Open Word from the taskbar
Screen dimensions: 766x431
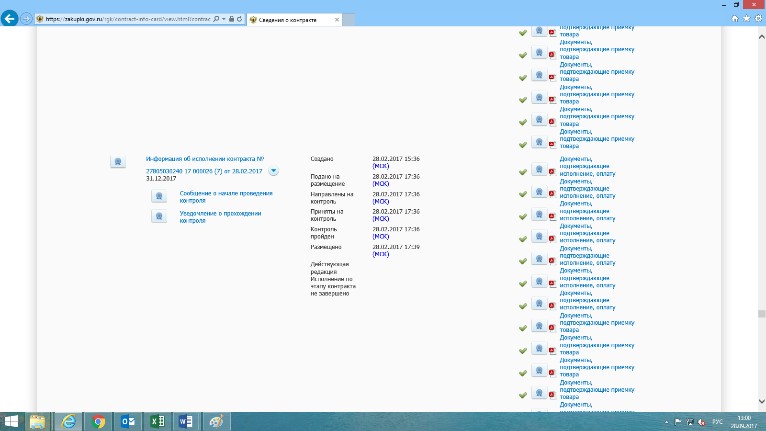186,421
